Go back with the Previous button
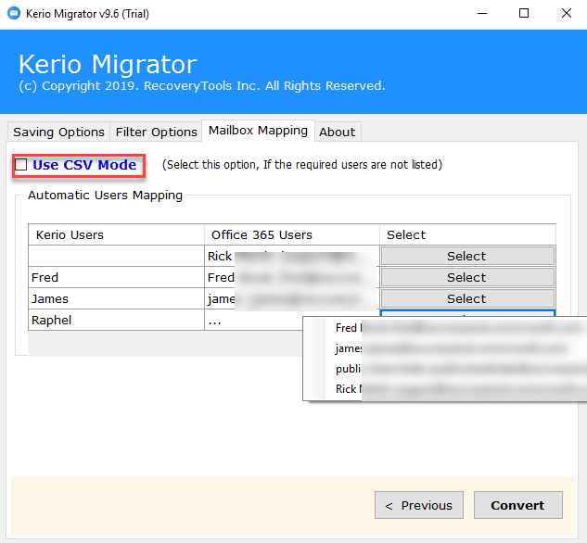Viewport: 587px width, 543px height. click(x=419, y=505)
